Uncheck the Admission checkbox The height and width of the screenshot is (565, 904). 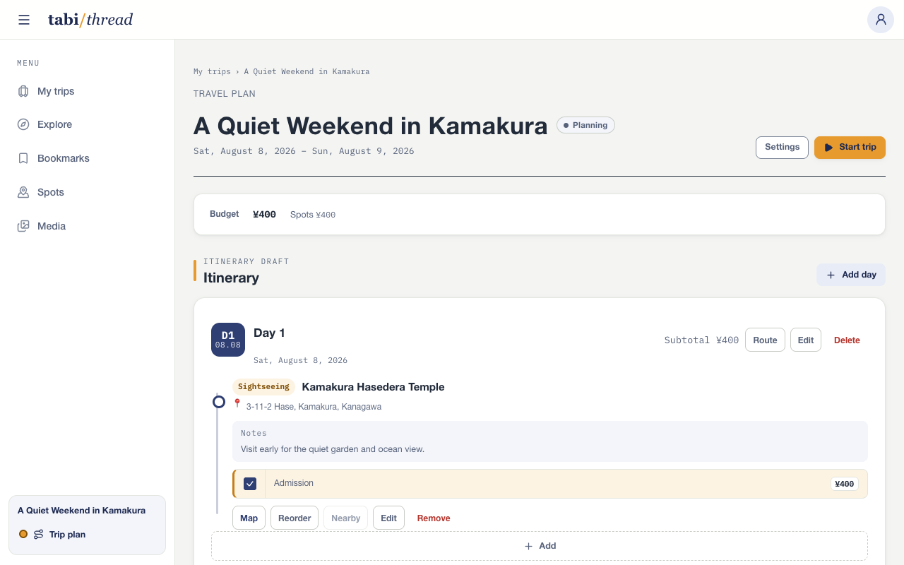tap(250, 484)
